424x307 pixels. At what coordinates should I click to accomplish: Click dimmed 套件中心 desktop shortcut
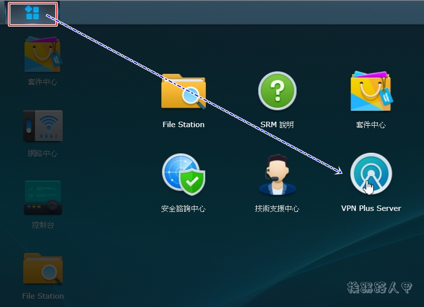click(x=43, y=55)
